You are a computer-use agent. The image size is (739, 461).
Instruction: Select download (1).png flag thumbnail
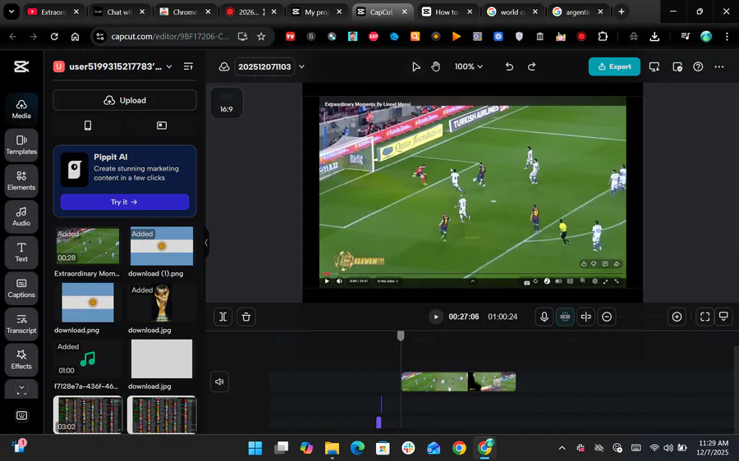click(162, 246)
